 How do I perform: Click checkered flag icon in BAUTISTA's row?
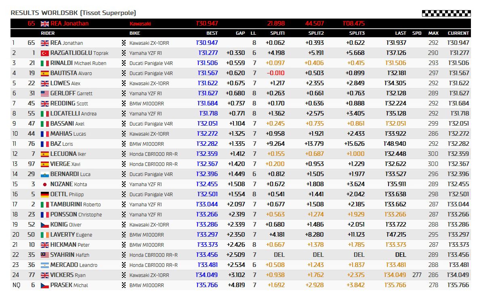point(124,73)
